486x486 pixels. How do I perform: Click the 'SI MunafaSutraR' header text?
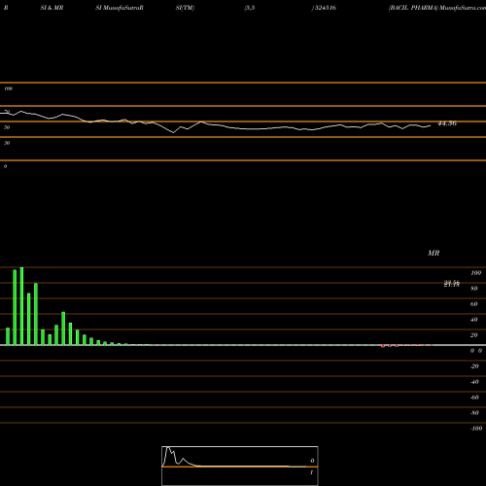click(120, 8)
